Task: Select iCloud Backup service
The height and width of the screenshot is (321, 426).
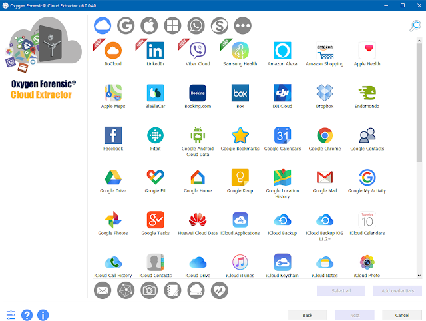Action: click(x=282, y=223)
